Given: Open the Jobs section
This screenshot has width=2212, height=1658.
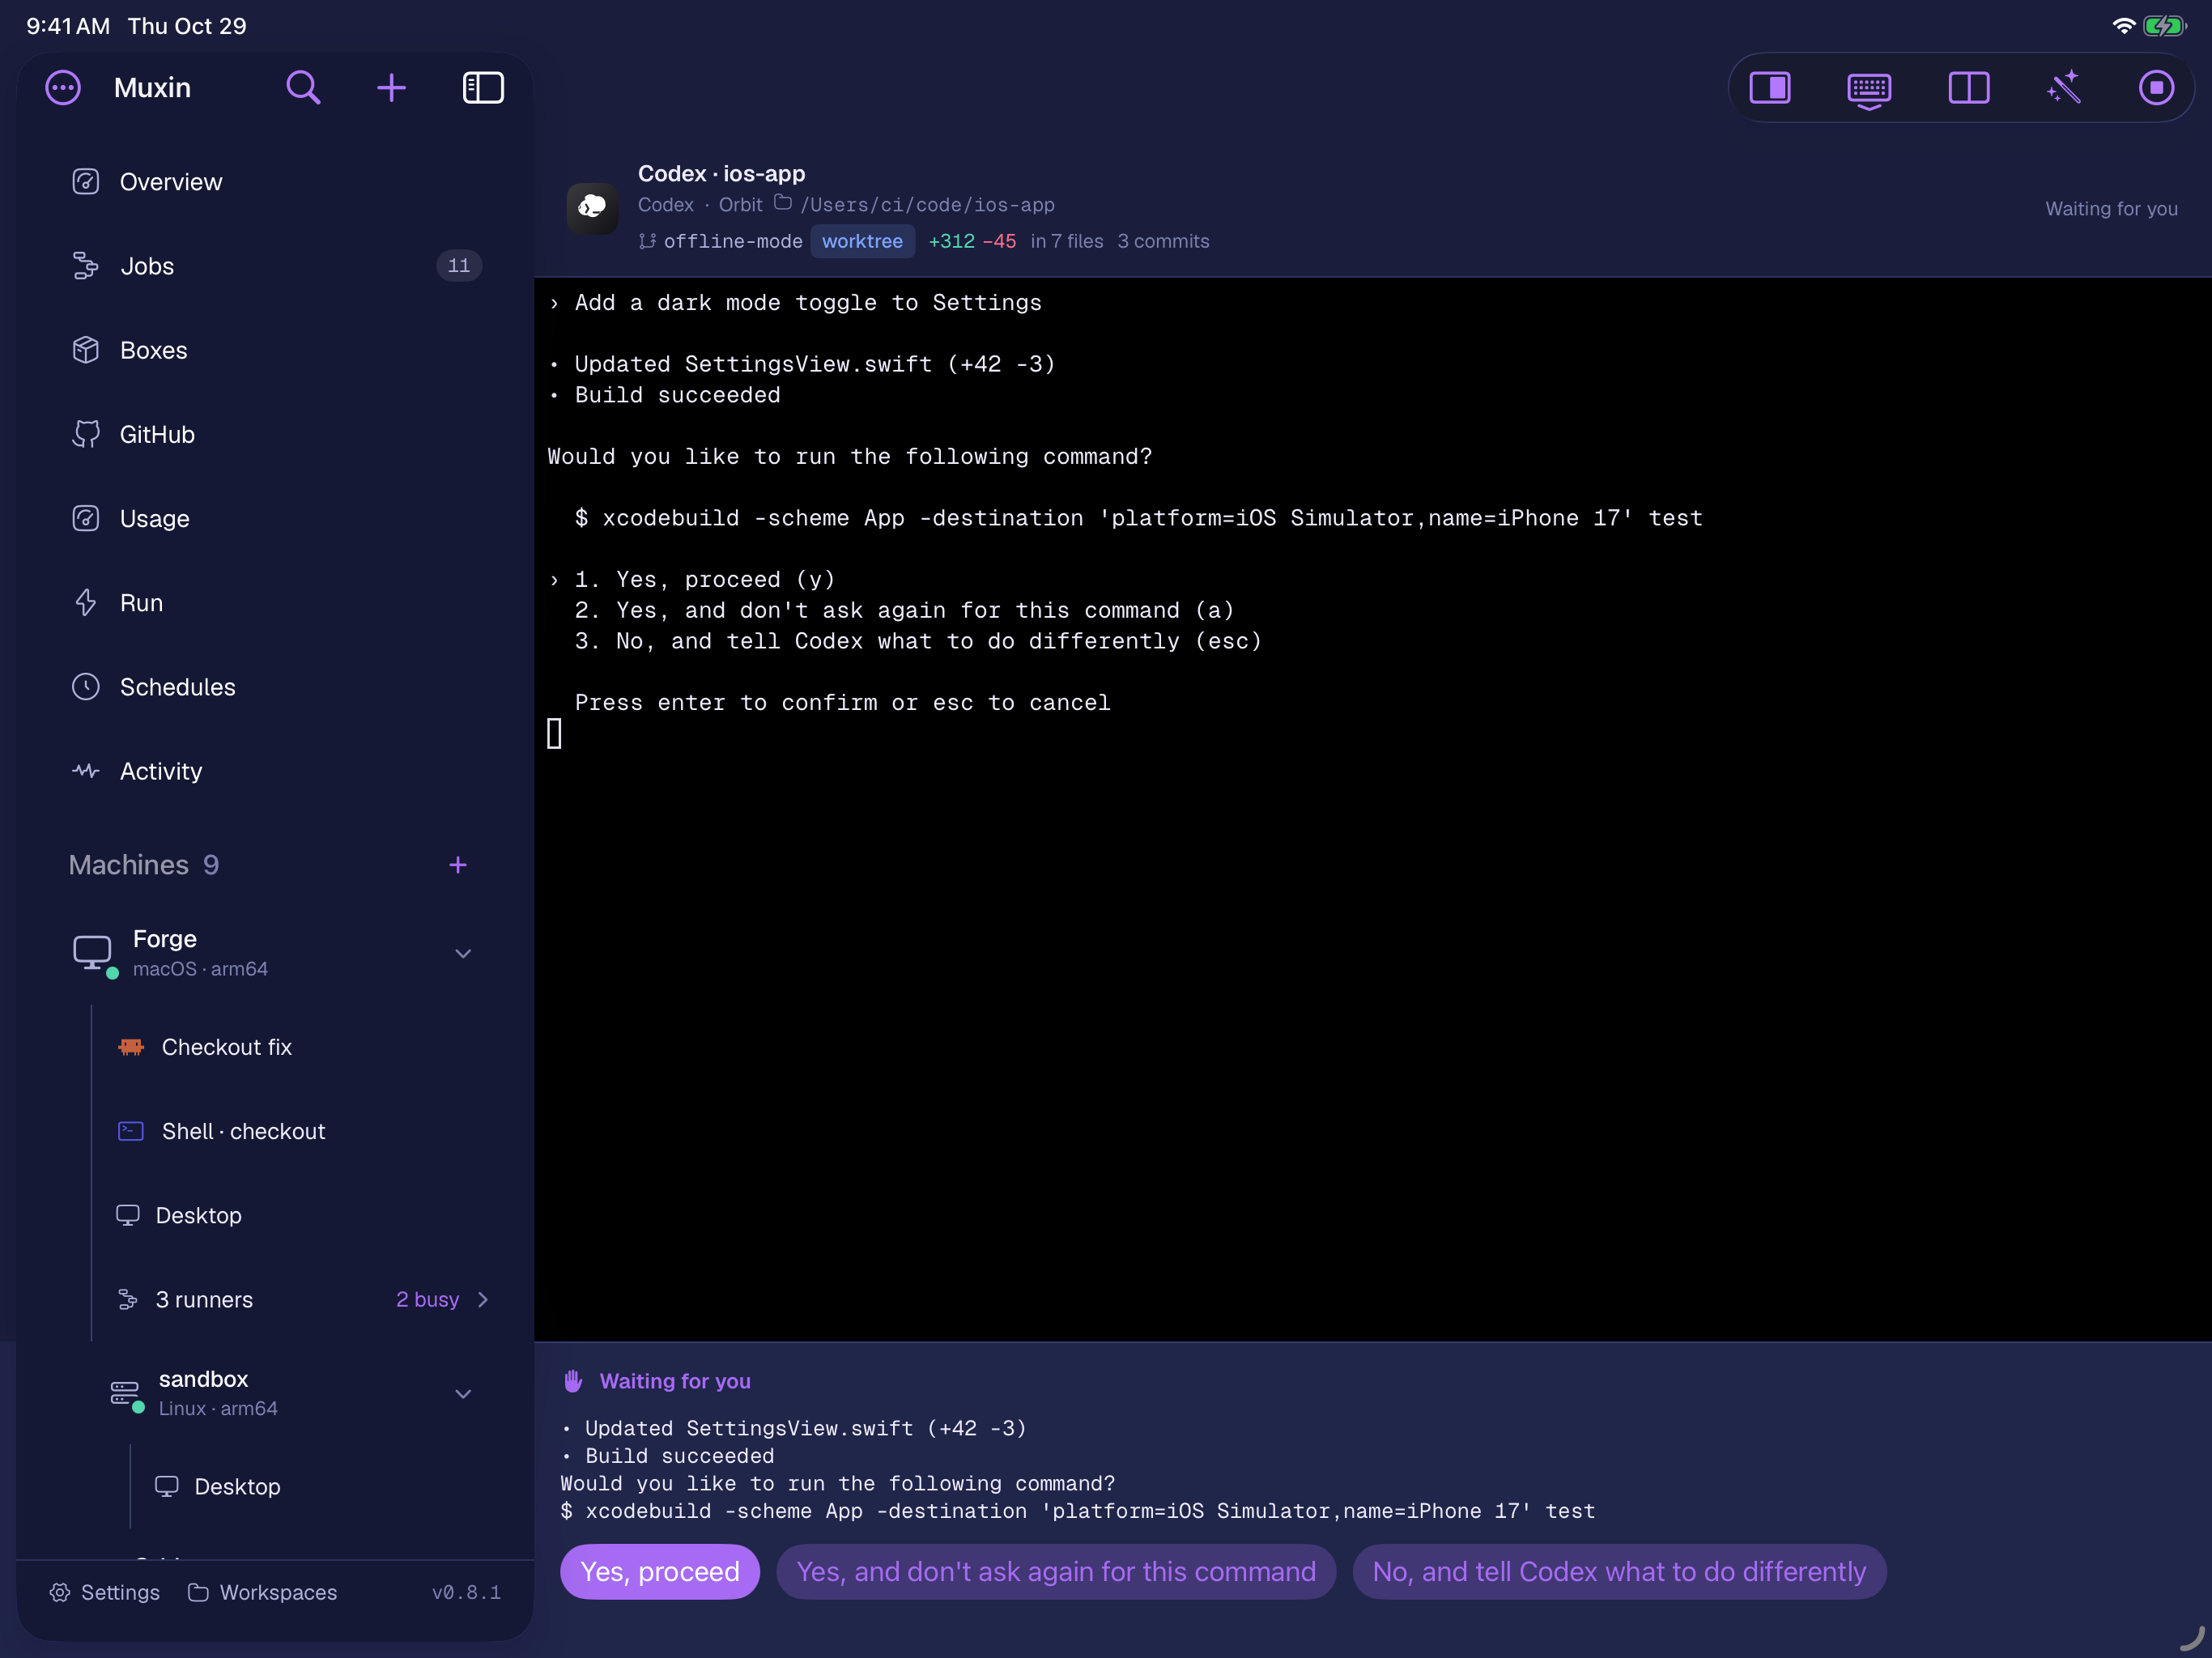Looking at the screenshot, I should coord(274,266).
